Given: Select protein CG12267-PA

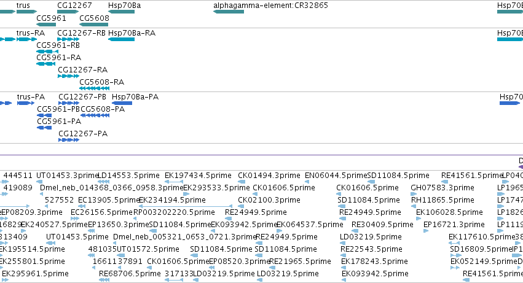Looking at the screenshot, I should coord(83,134).
